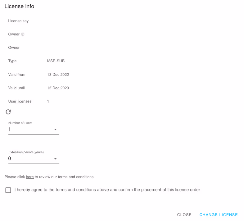Click the Valid from date 13 Dec 2022
The height and width of the screenshot is (221, 244).
coord(58,75)
